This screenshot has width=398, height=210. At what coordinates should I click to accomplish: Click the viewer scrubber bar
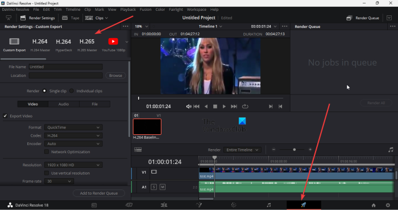210,98
